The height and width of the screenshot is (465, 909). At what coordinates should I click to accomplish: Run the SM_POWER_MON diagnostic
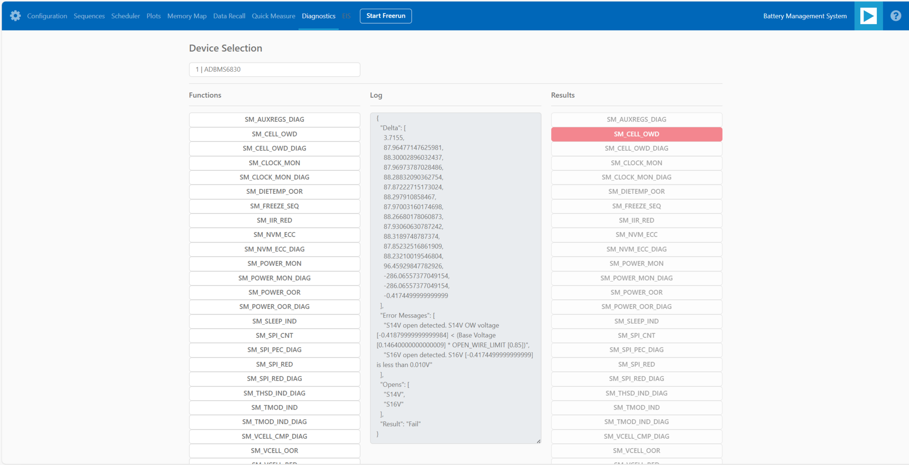coord(274,263)
